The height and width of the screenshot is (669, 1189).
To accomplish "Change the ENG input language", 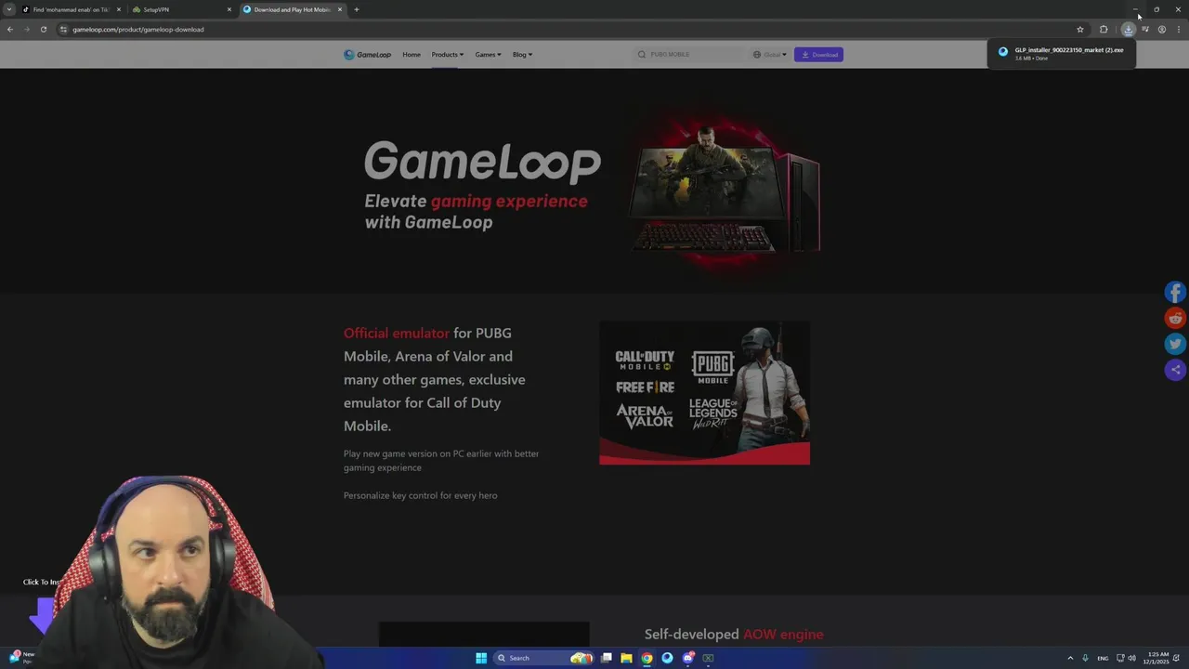I will 1104,658.
